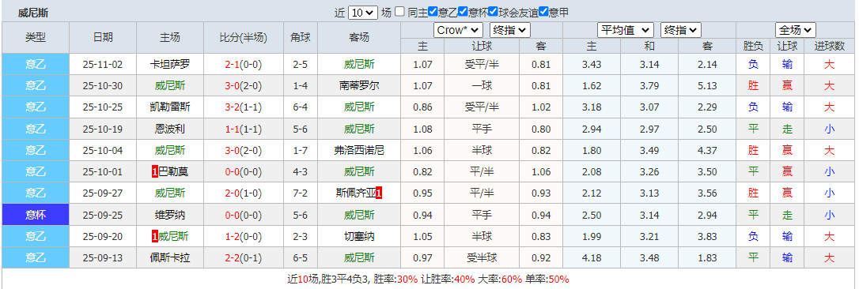Viewport: 859px width, 289px height.
Task: Open the 恩波利 team link
Action: coord(170,129)
